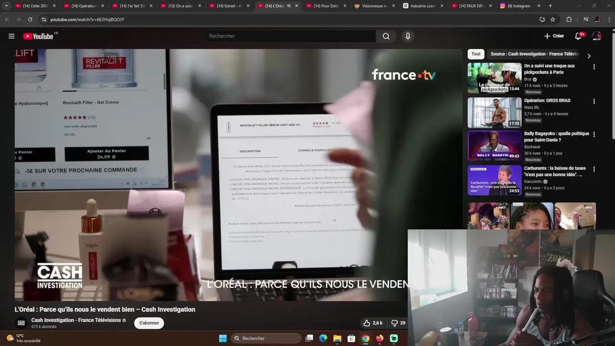This screenshot has height=346, width=615.
Task: Open File Explorer from the taskbar
Action: coord(337,338)
